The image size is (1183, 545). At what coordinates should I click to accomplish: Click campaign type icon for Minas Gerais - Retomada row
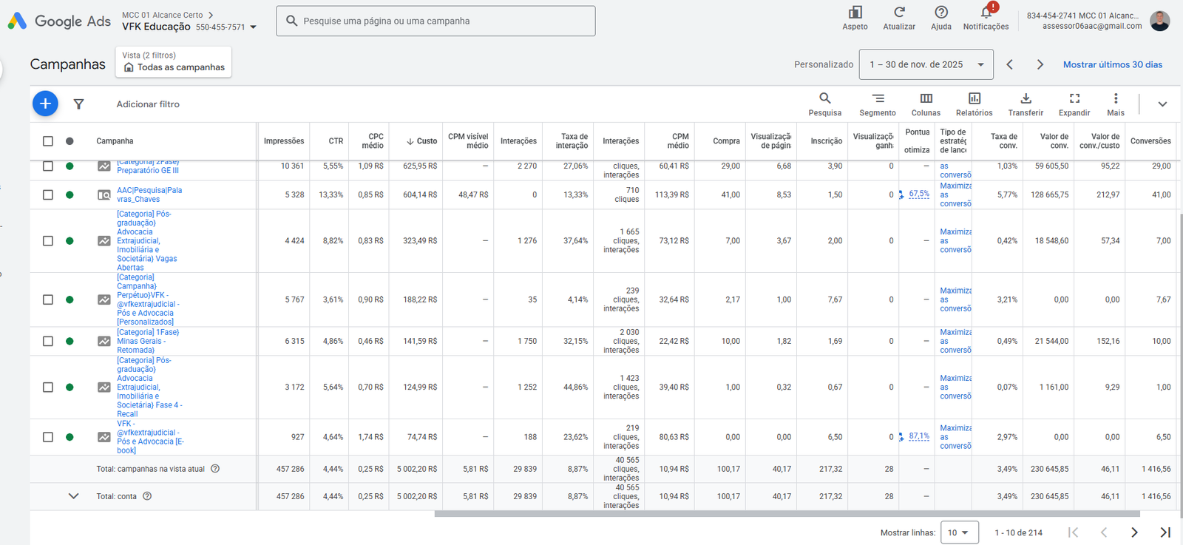coord(104,341)
